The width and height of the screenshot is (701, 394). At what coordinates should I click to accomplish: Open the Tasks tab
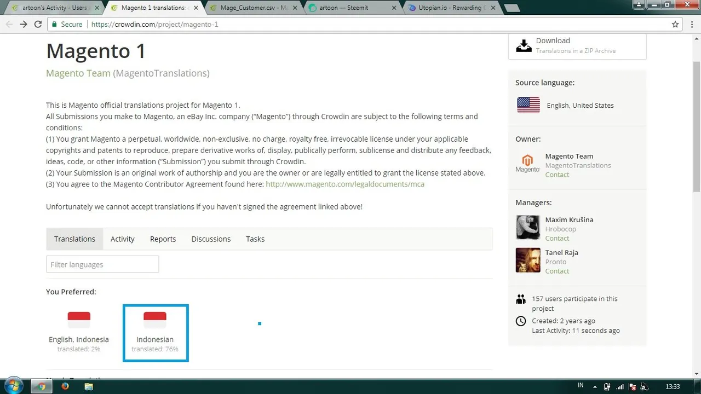255,239
